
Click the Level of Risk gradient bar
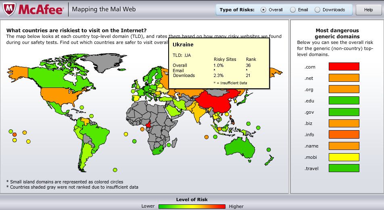[x=192, y=206]
